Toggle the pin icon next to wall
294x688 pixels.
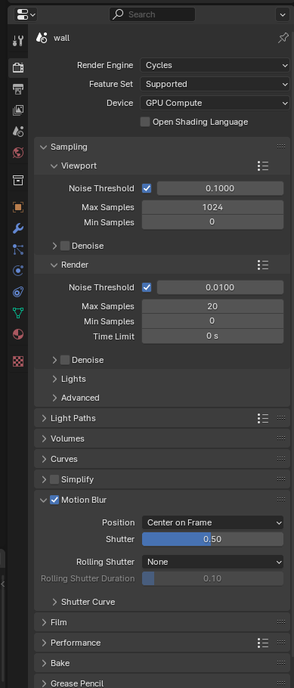283,38
